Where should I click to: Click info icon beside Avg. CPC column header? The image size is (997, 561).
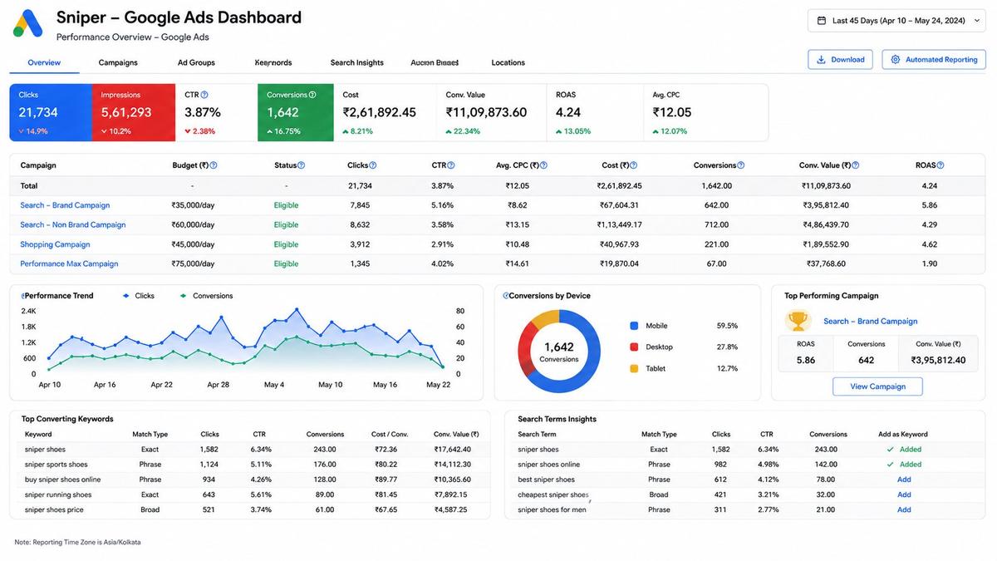click(x=543, y=165)
